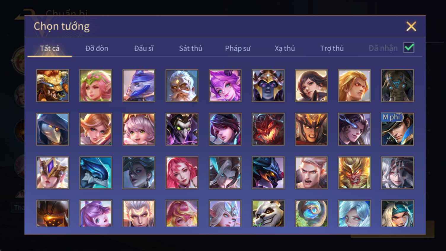Screen dimensions: 446x251
Task: Choose the golden lion beast hero
Action: point(52,86)
